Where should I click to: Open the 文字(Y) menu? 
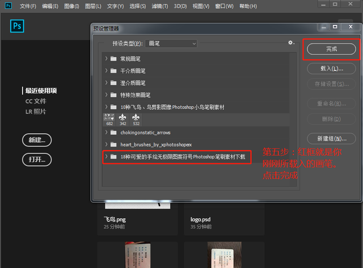pos(115,6)
